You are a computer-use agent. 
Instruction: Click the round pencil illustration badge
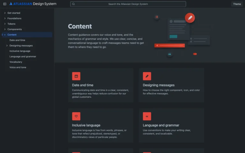click(190, 18)
